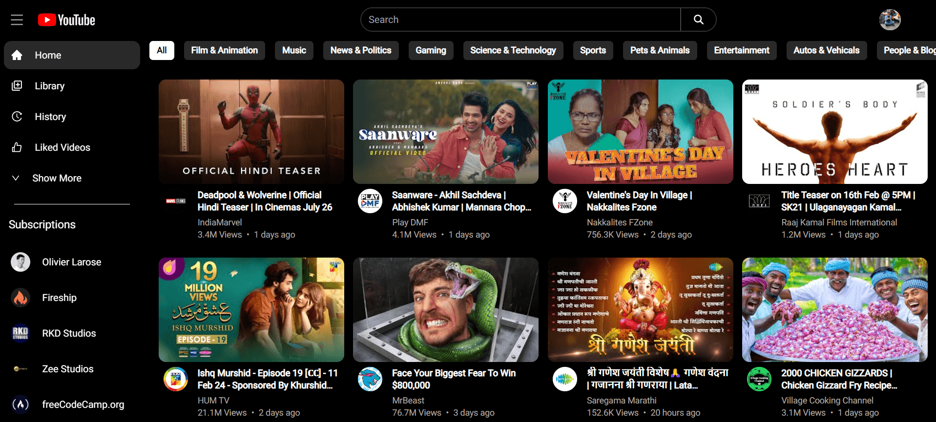Image resolution: width=936 pixels, height=422 pixels.
Task: Click Raaj Kamal Films channel logo
Action: (x=759, y=201)
